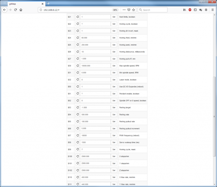
Task: Click the $30 Max spindle speed input field
Action: click(95, 66)
